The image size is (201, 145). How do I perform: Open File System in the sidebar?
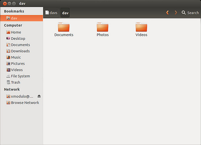(x=22, y=76)
